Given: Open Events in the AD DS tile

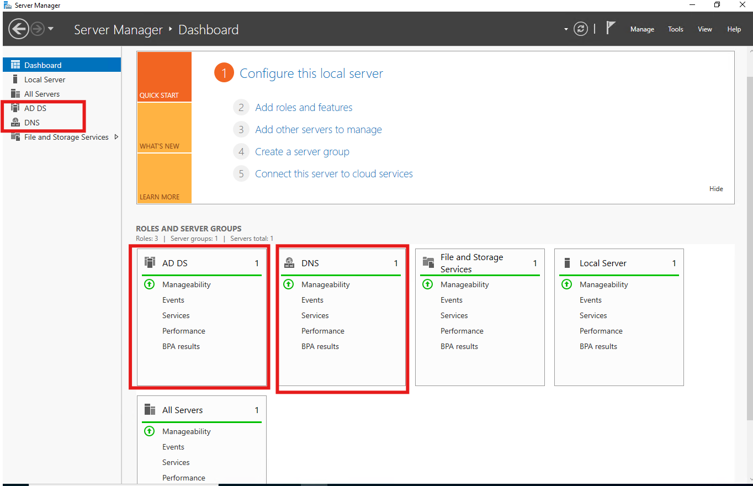Looking at the screenshot, I should pyautogui.click(x=173, y=300).
